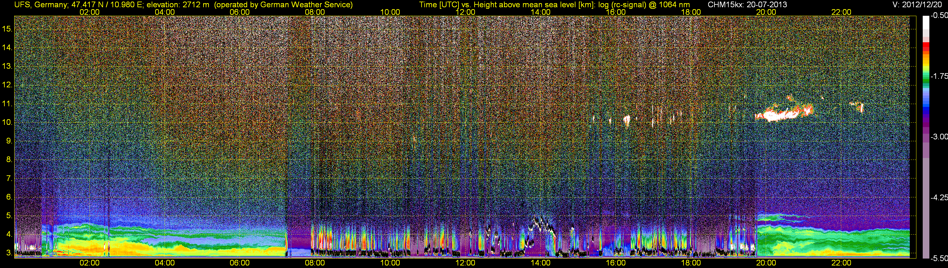Click the 06:00 label on bottom time axis
Screen dimensions: 948x268
click(240, 263)
